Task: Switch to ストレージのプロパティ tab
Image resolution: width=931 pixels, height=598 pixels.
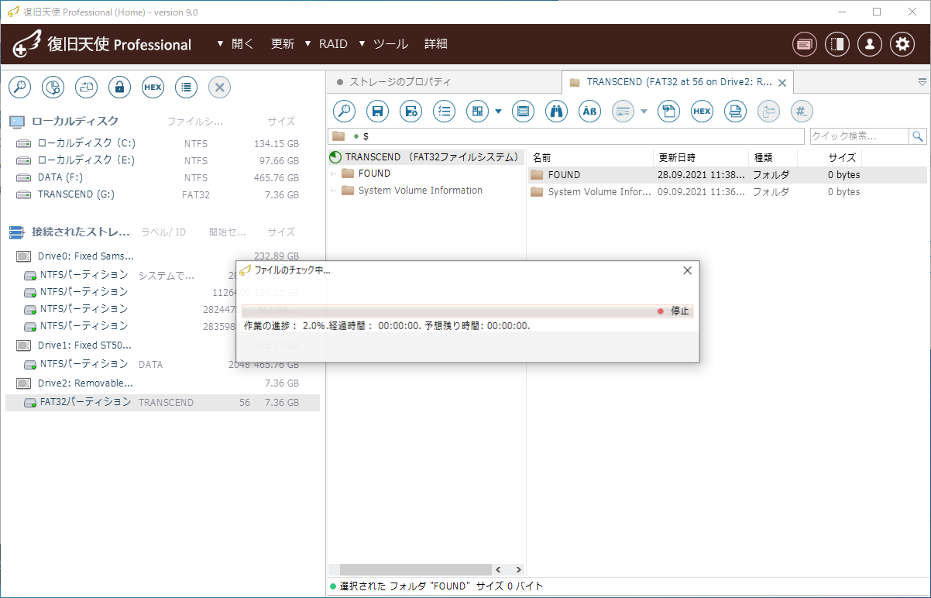Action: 444,81
